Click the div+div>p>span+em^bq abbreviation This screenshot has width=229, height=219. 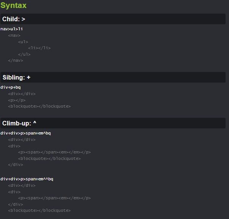point(25,133)
